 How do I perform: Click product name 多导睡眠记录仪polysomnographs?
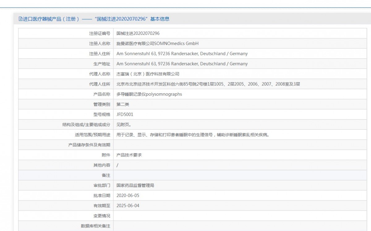click(149, 94)
